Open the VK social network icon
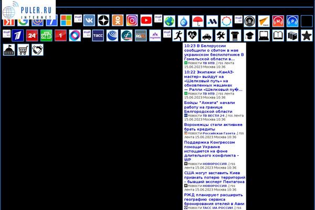 point(89,20)
